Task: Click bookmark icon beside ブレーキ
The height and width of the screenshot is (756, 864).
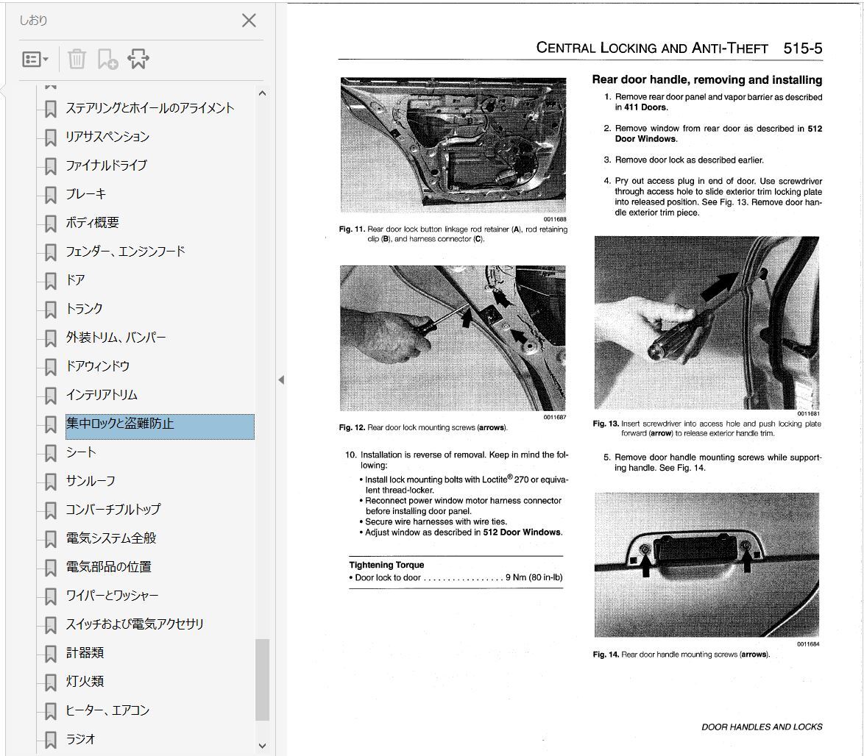Action: tap(50, 195)
